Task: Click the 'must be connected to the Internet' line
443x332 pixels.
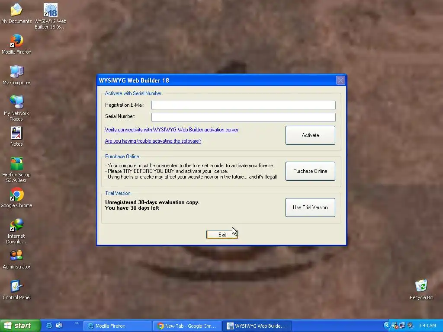Action: pos(189,166)
